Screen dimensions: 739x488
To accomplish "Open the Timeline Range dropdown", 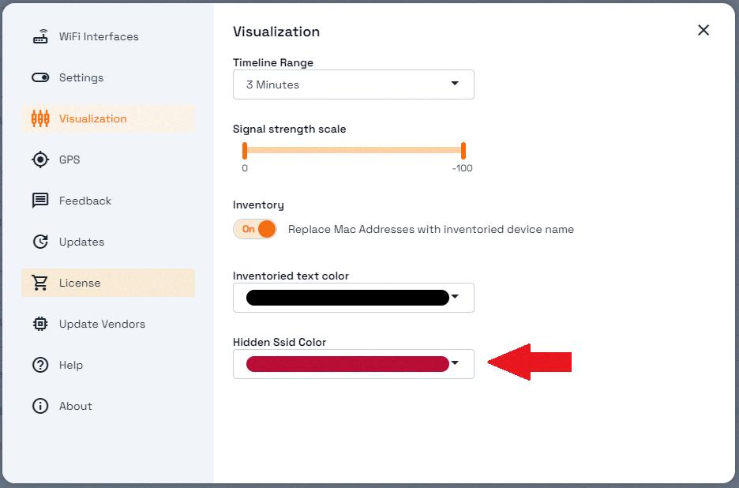I will tap(353, 84).
